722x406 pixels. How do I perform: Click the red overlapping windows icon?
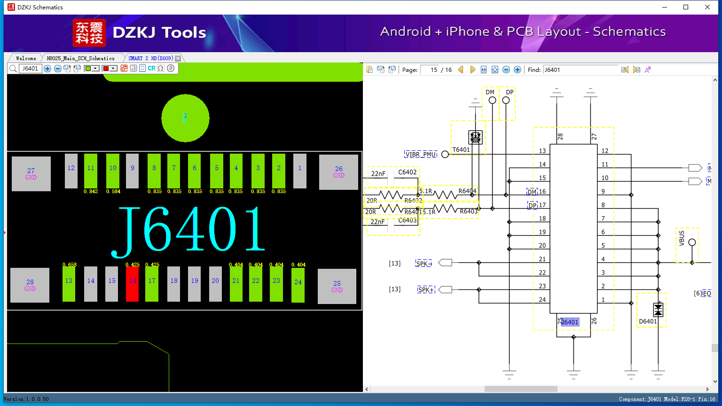tap(124, 69)
